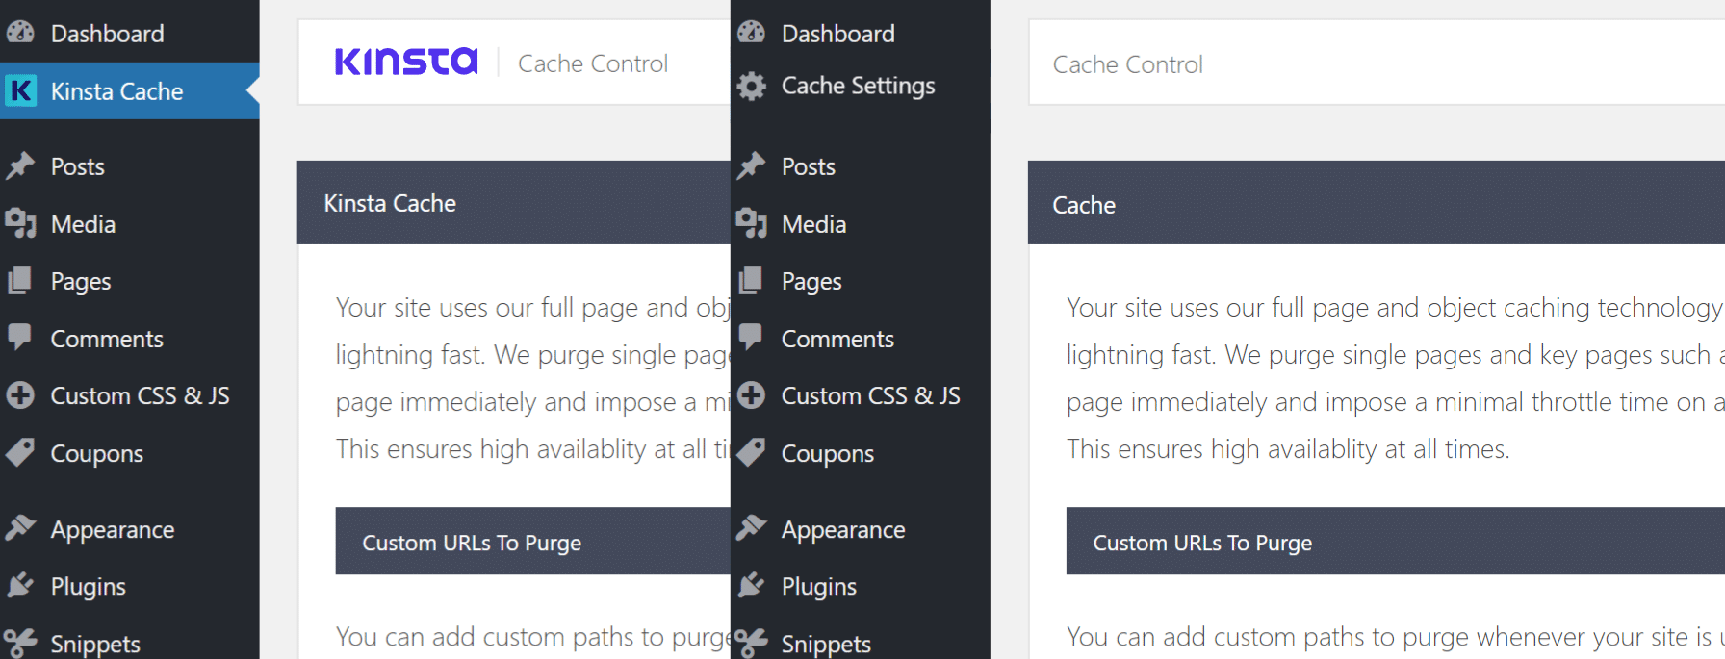Screen dimensions: 1725x659
Task: Click the Kinsta Cache panel heading
Action: click(x=390, y=204)
